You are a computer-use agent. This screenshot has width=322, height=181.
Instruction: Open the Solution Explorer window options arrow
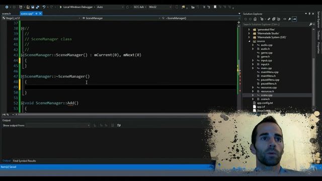coord(306,14)
